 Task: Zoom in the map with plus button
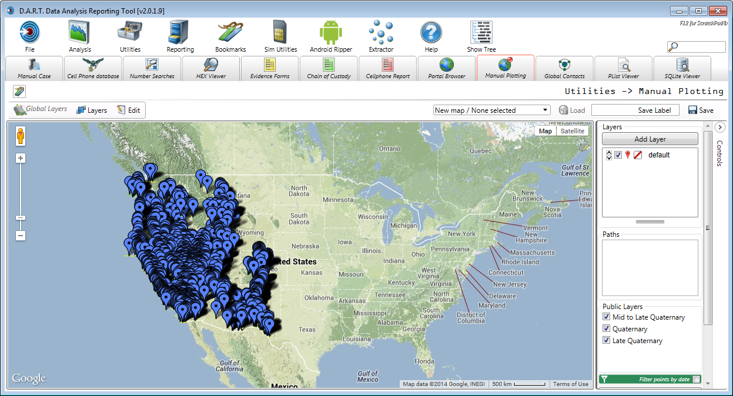click(x=21, y=158)
